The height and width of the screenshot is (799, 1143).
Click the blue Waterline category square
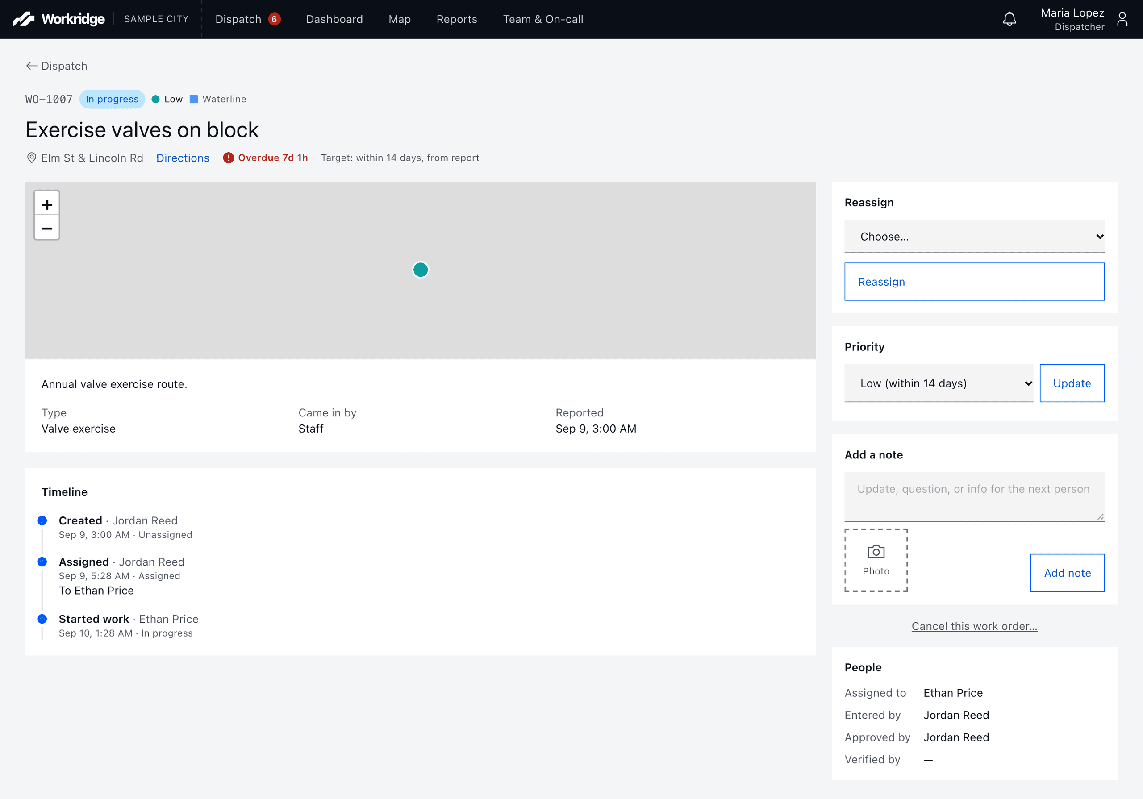tap(194, 99)
